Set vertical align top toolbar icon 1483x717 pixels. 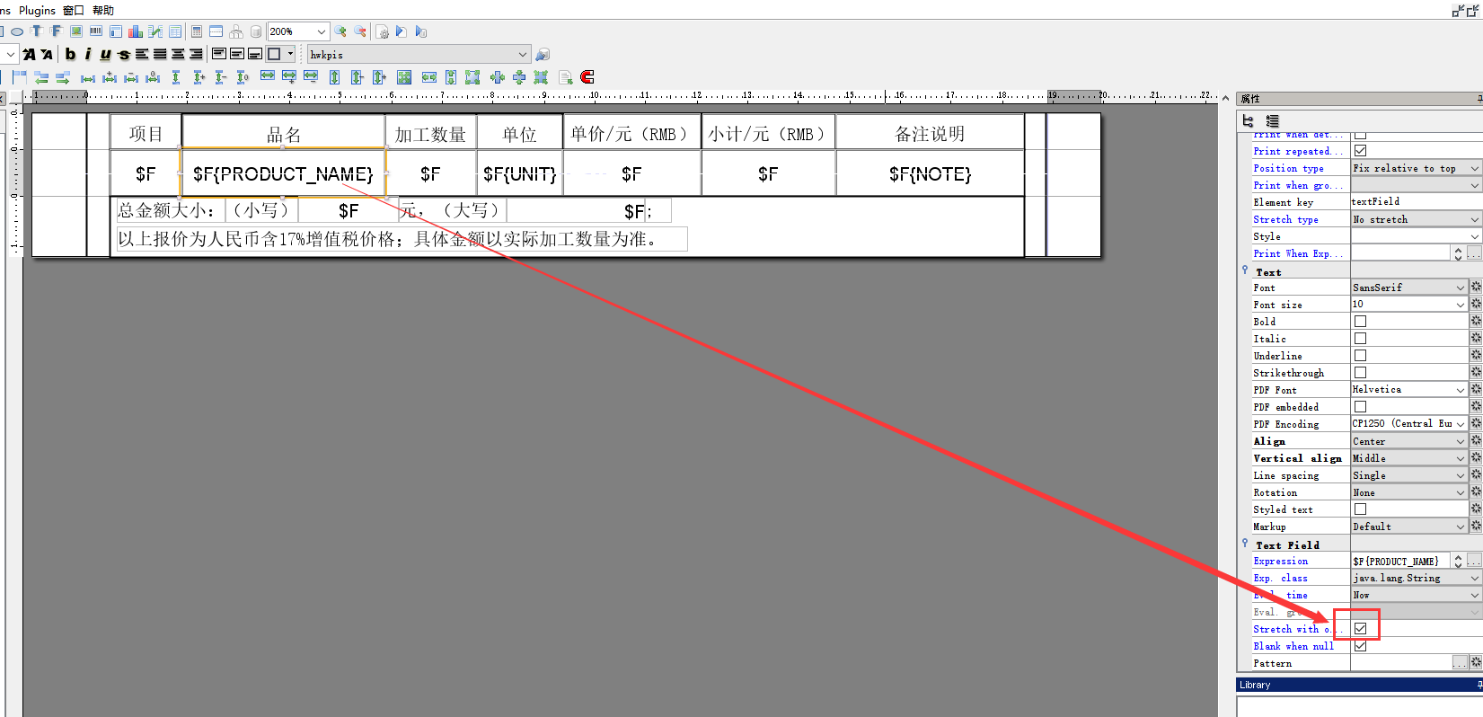pyautogui.click(x=219, y=54)
